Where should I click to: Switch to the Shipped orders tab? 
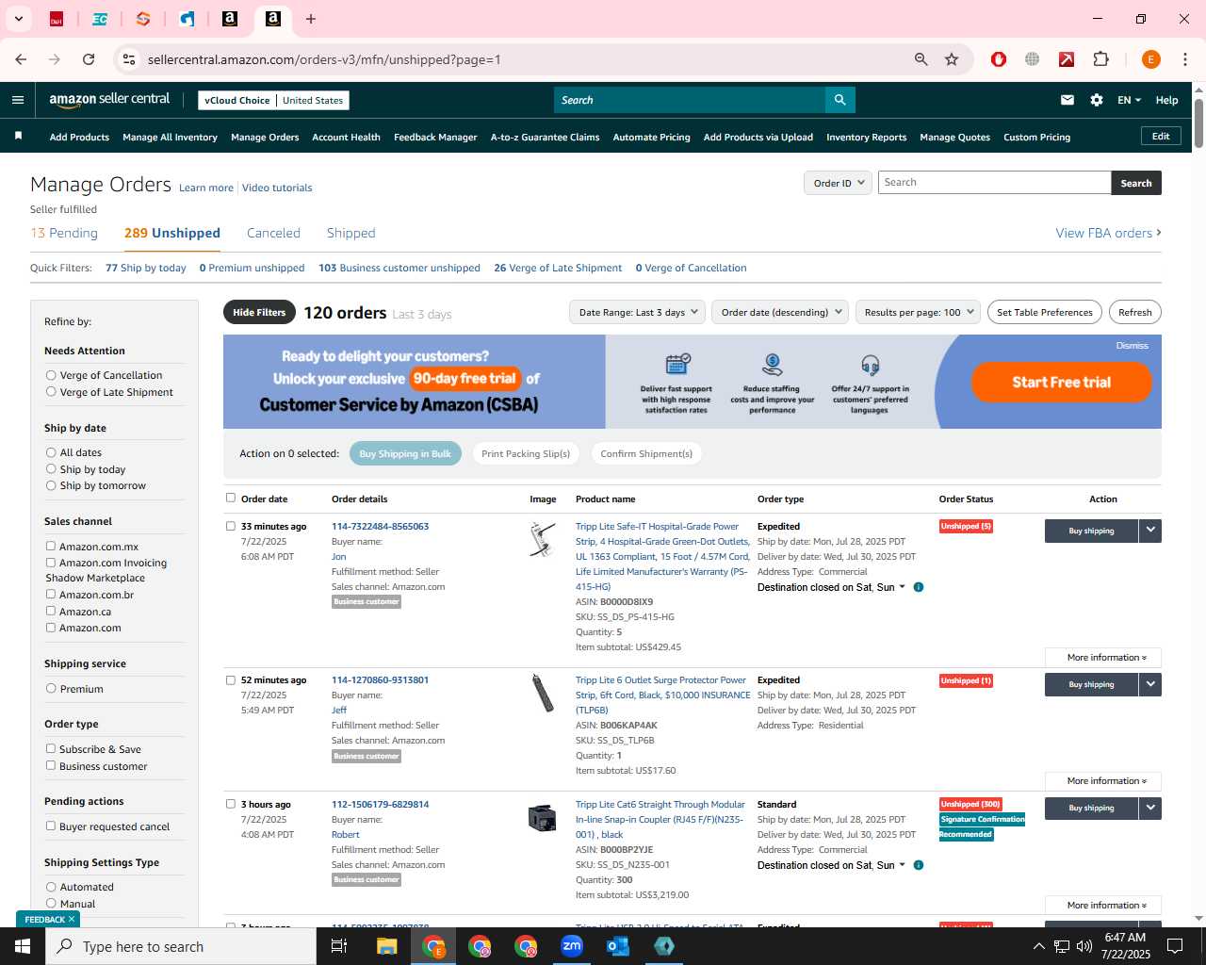pyautogui.click(x=350, y=233)
